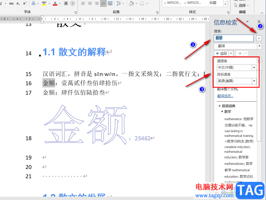Image resolution: width=266 pixels, height=200 pixels.
Task: Click the scroll up arrow in results pane
Action: pyautogui.click(x=259, y=61)
